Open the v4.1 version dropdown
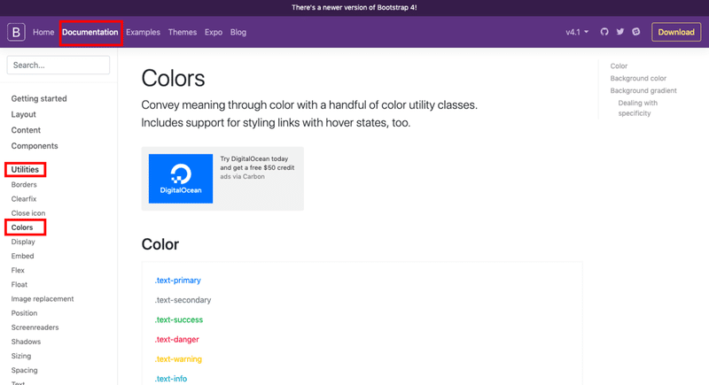709x385 pixels. click(x=577, y=33)
